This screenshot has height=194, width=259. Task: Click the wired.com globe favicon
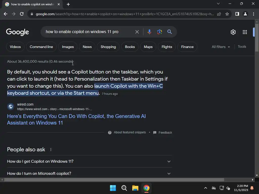tap(11, 107)
